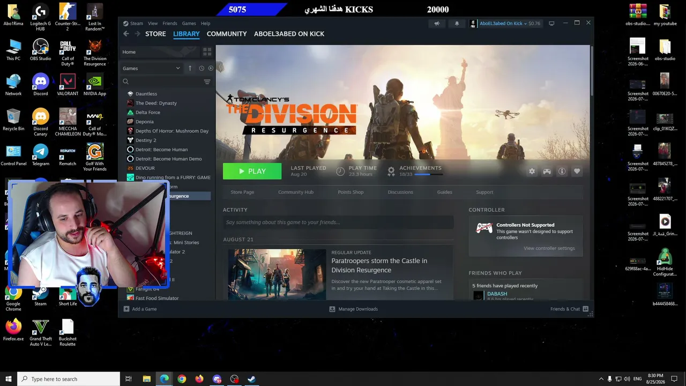Click the library search magnifier
This screenshot has height=386, width=686.
click(125, 81)
